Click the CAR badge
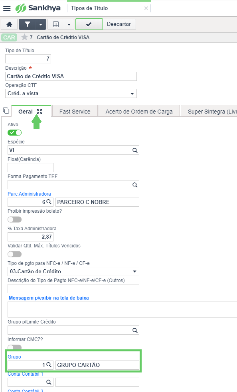Image resolution: width=237 pixels, height=392 pixels. tap(9, 37)
